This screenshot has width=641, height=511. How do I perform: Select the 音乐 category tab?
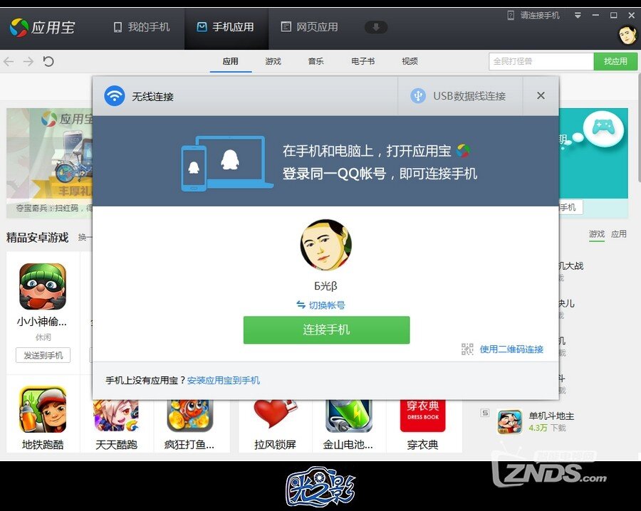(316, 61)
